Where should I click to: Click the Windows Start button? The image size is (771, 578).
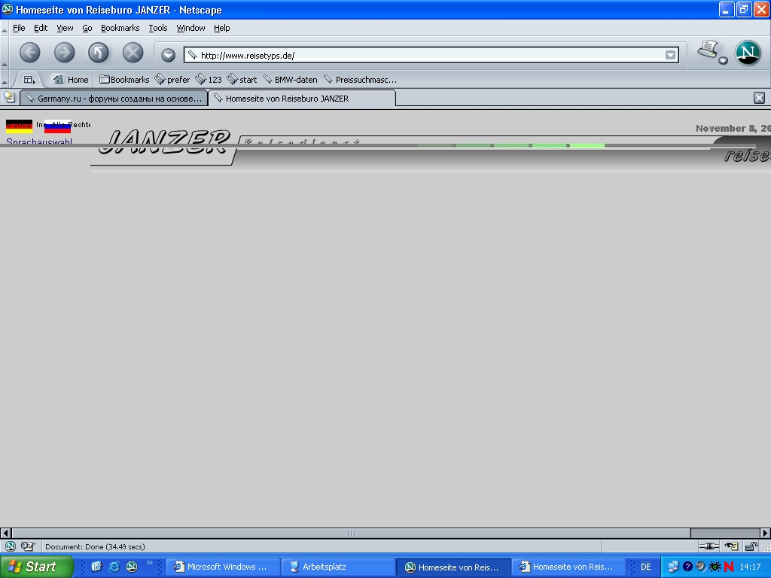pos(36,567)
